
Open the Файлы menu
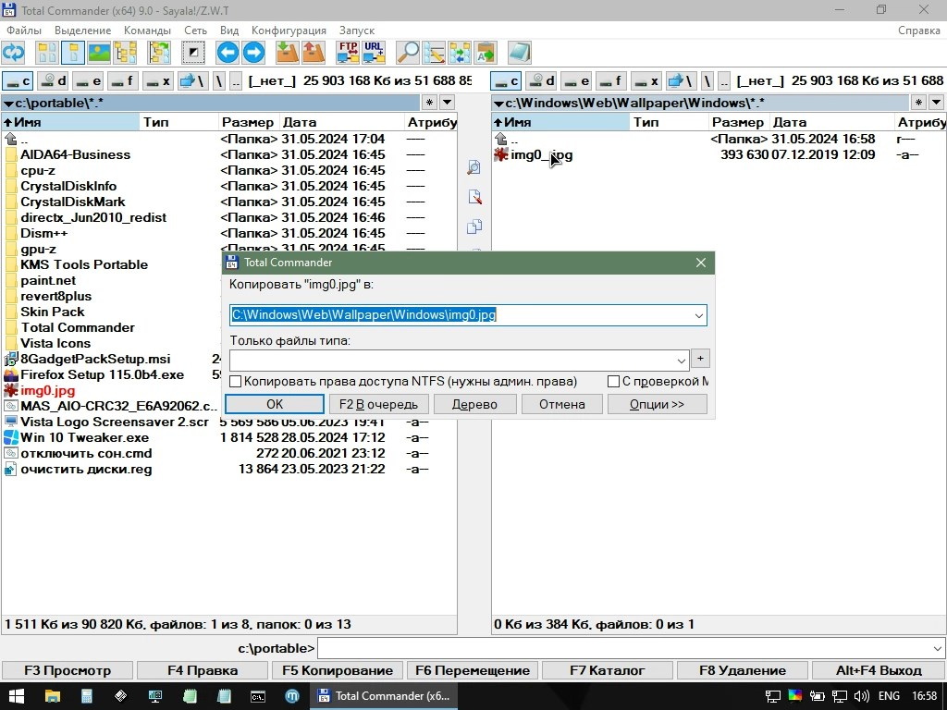pyautogui.click(x=24, y=31)
